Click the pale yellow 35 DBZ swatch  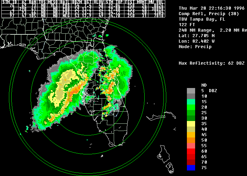[191, 123]
